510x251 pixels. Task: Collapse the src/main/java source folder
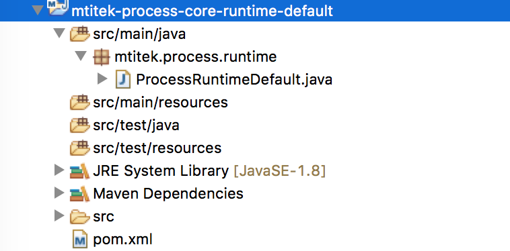tap(59, 33)
